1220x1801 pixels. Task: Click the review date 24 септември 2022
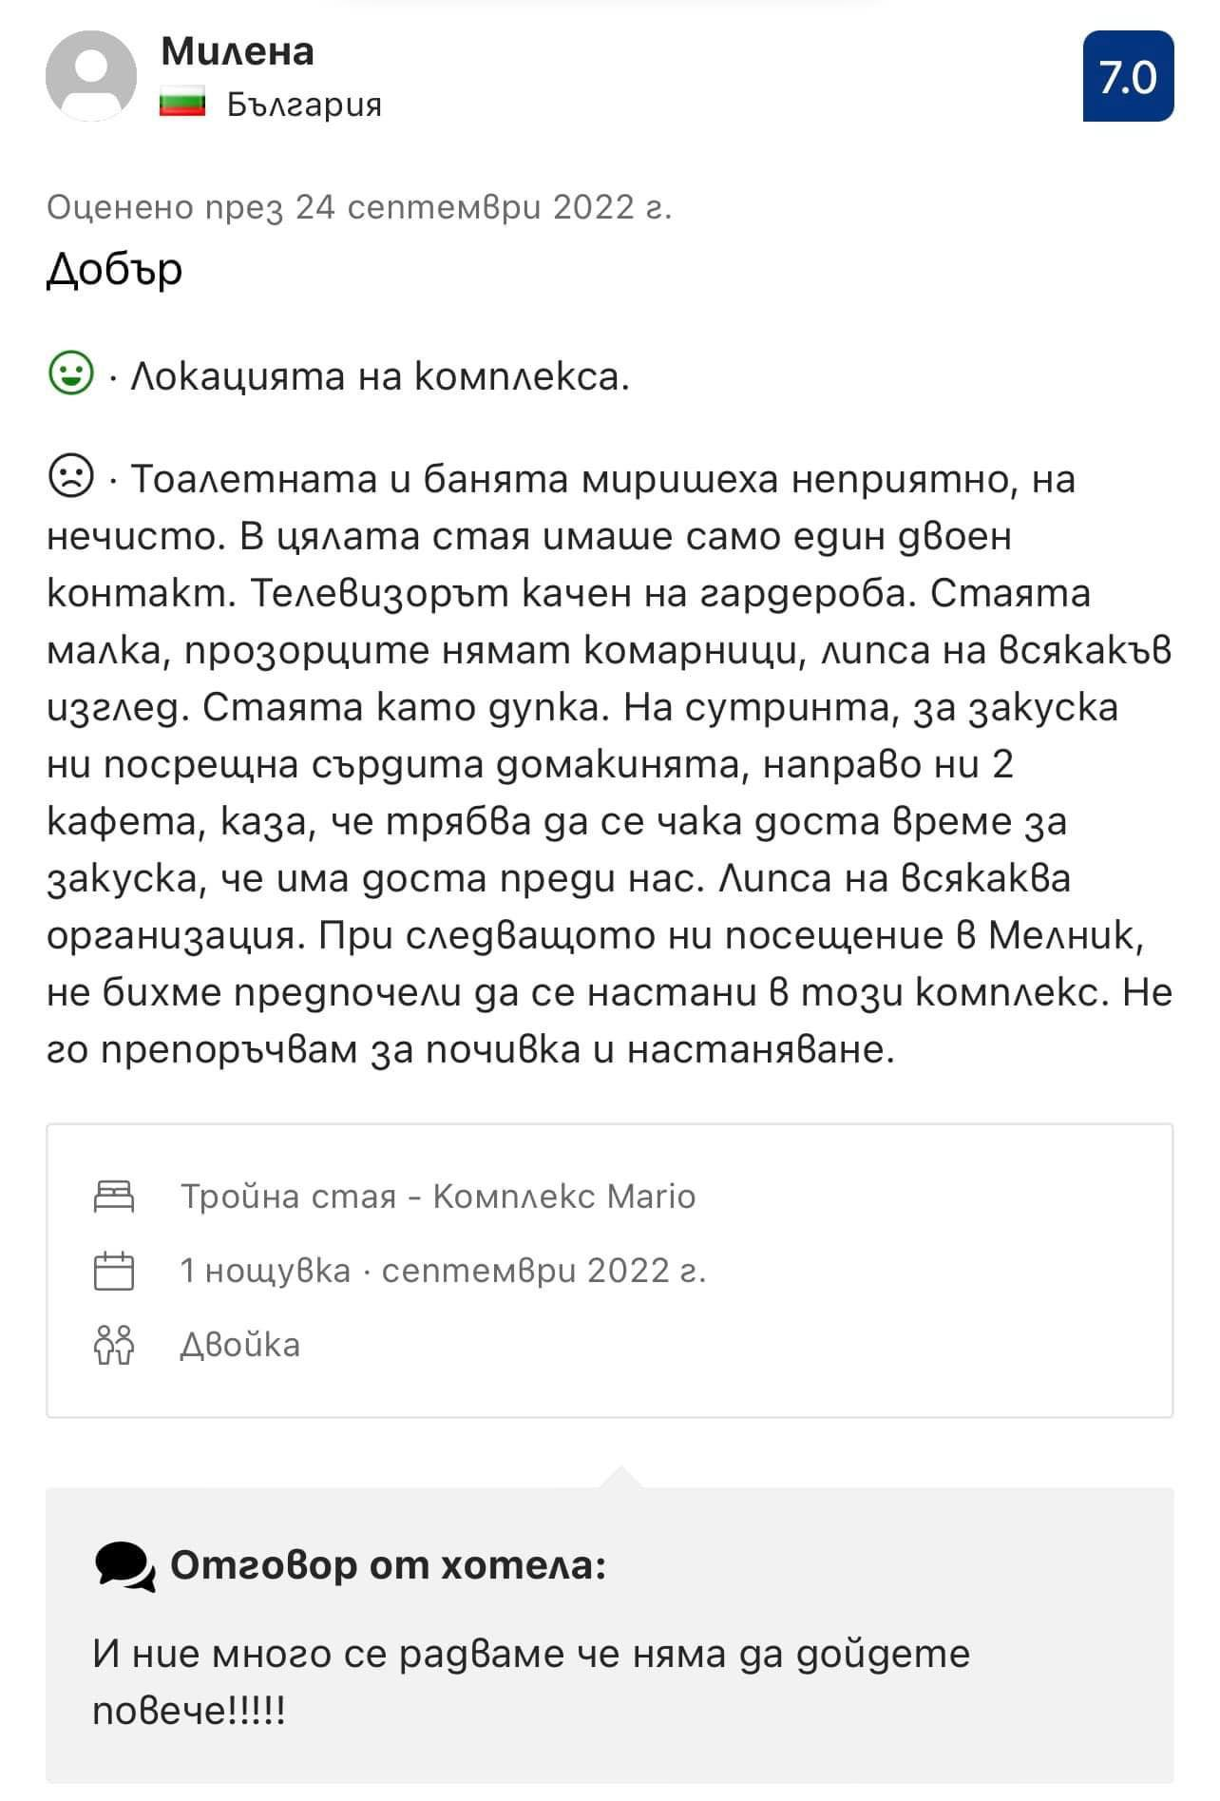pyautogui.click(x=359, y=206)
